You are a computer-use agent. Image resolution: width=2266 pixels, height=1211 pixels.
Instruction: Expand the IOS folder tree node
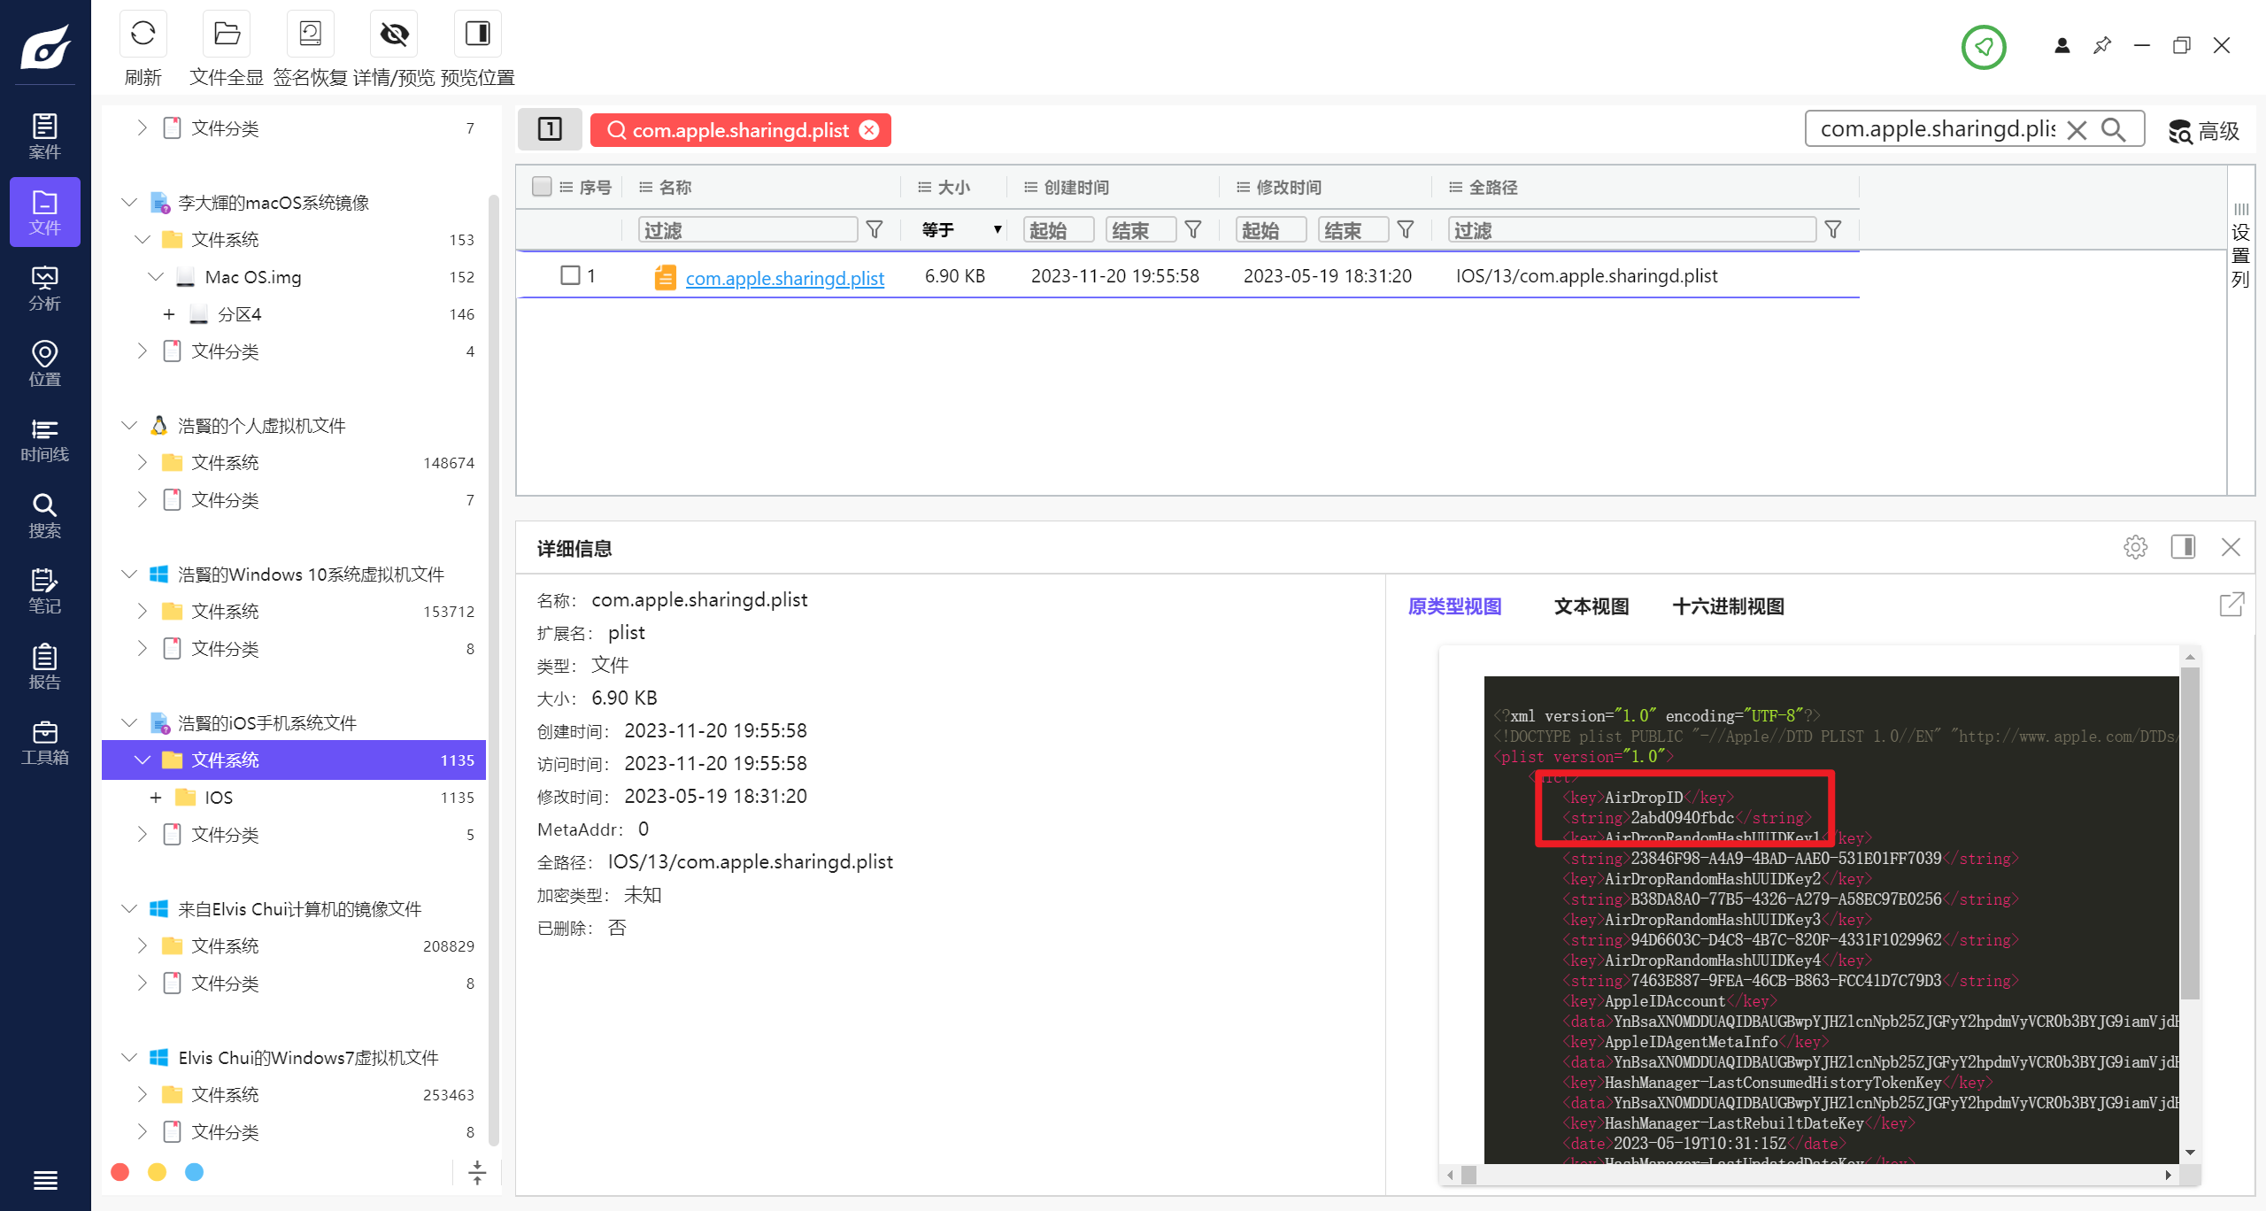point(156,798)
